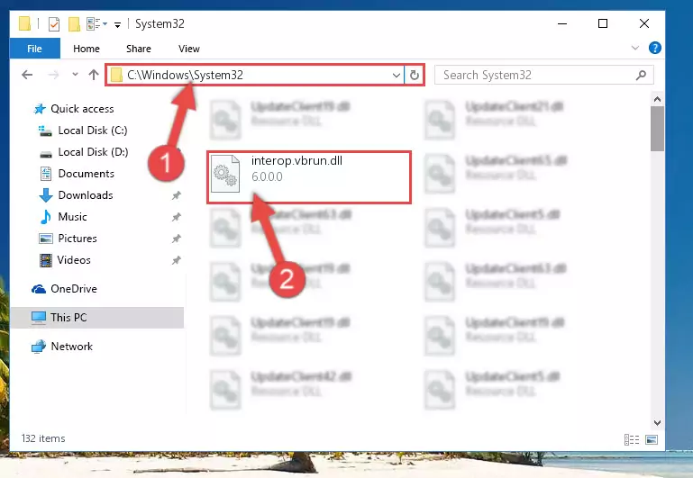
Task: Open Pictures folder in sidebar
Action: point(68,239)
